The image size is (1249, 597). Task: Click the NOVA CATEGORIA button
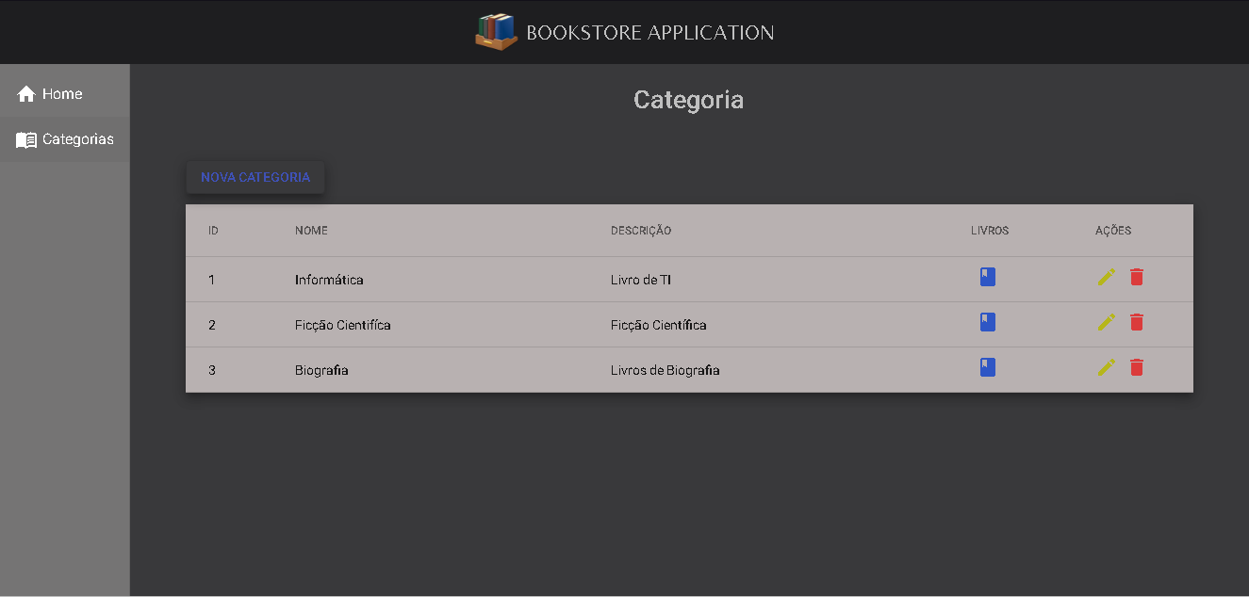(x=255, y=177)
